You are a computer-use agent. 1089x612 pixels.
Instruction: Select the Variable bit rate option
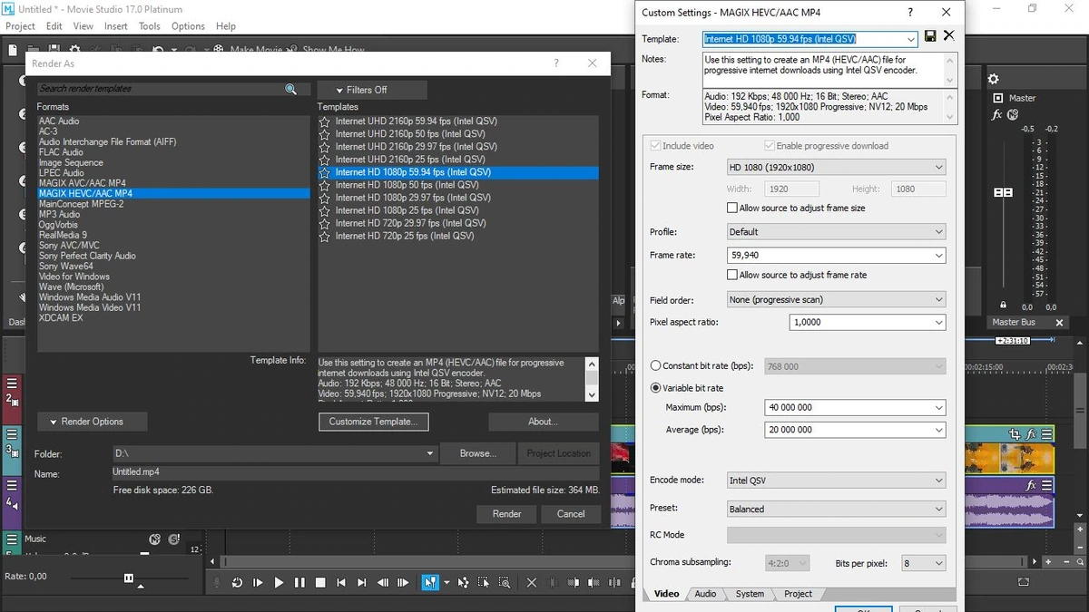click(656, 388)
